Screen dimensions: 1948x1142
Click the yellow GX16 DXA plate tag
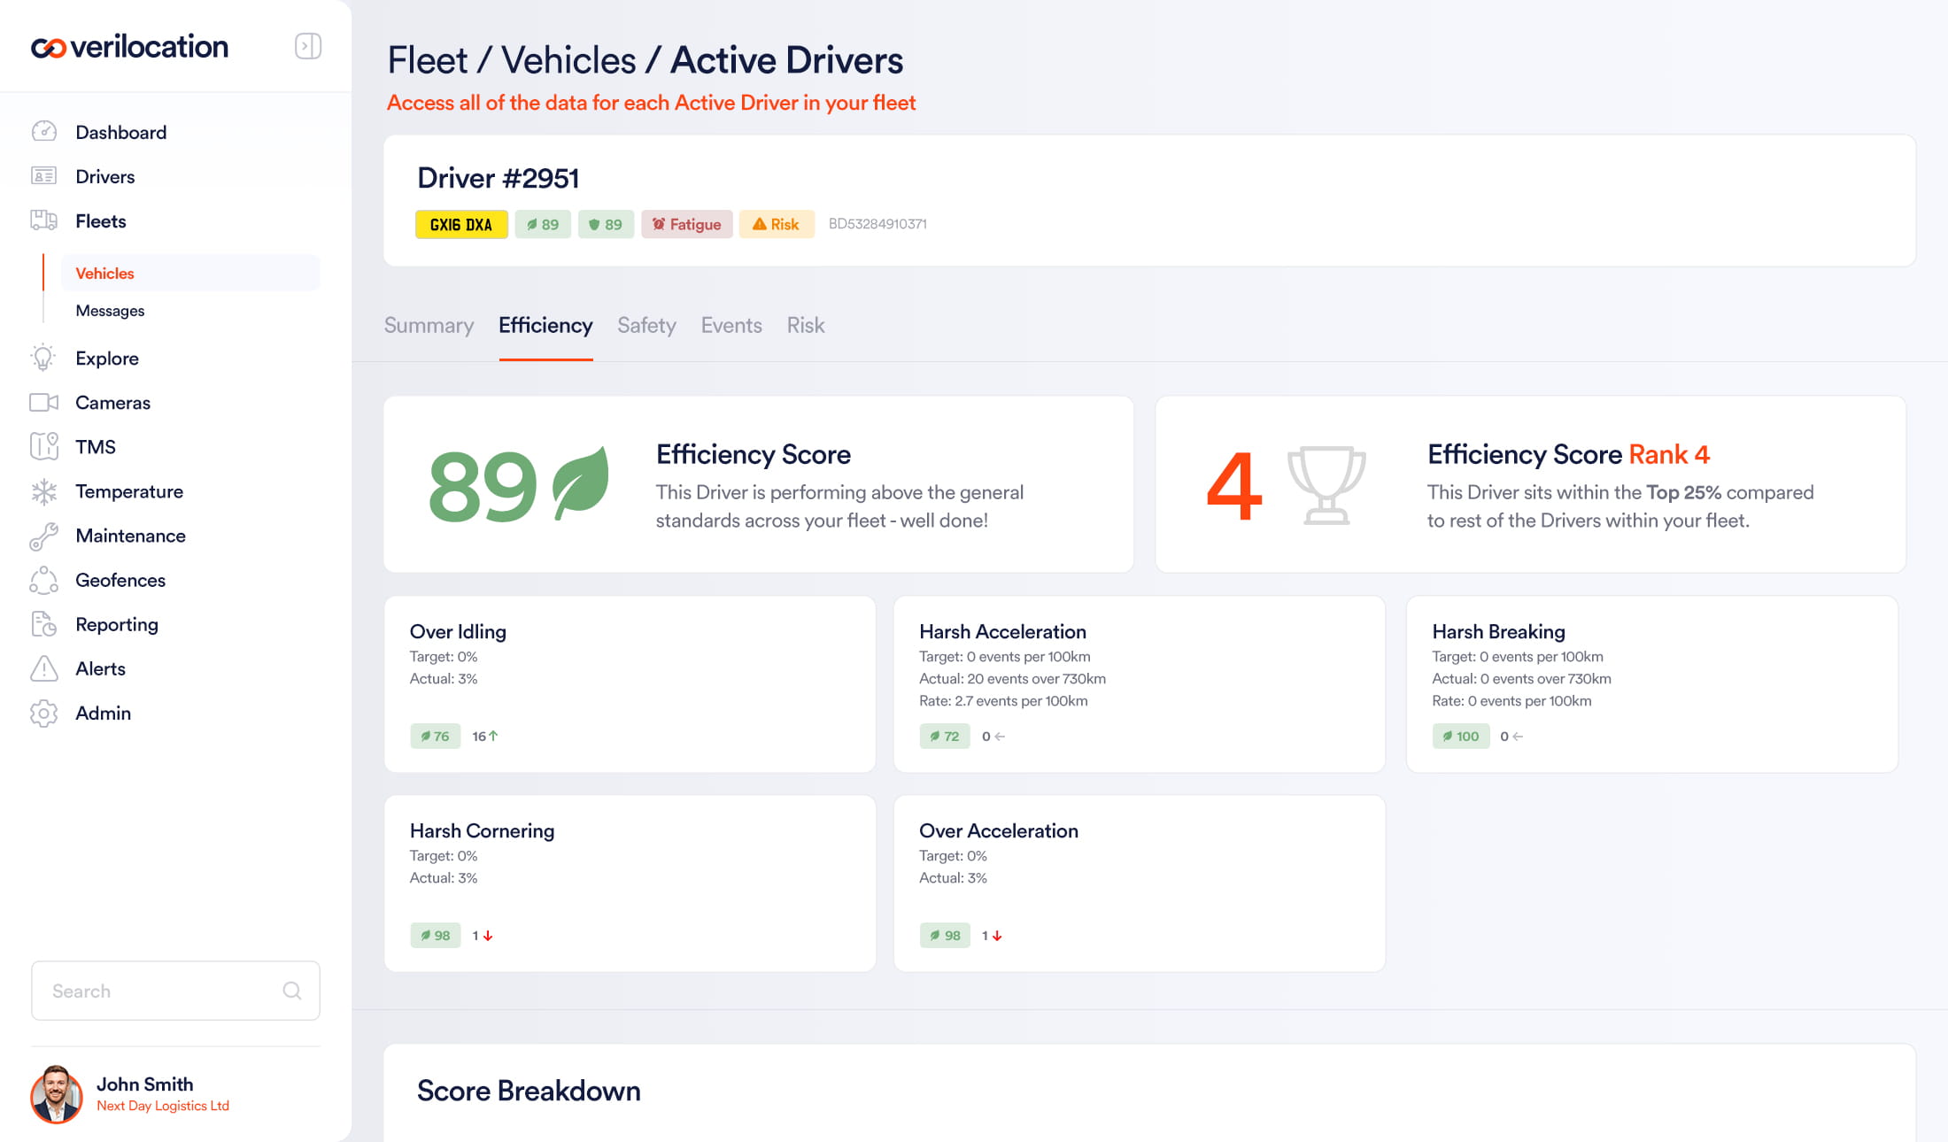[460, 224]
